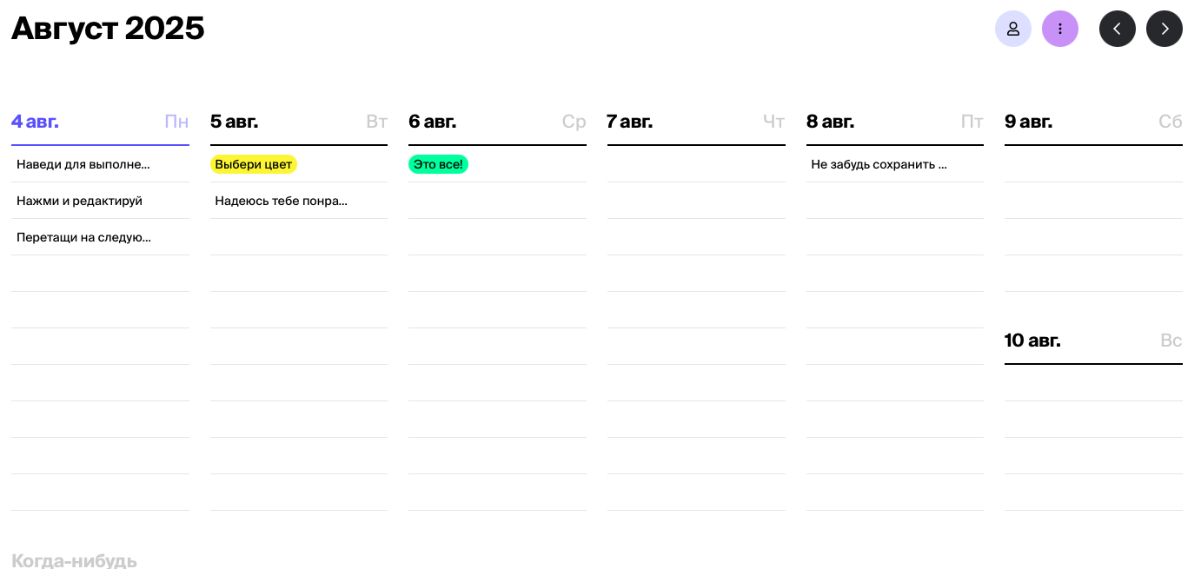Edit the 'Нажми и редактируй' task

coord(80,201)
